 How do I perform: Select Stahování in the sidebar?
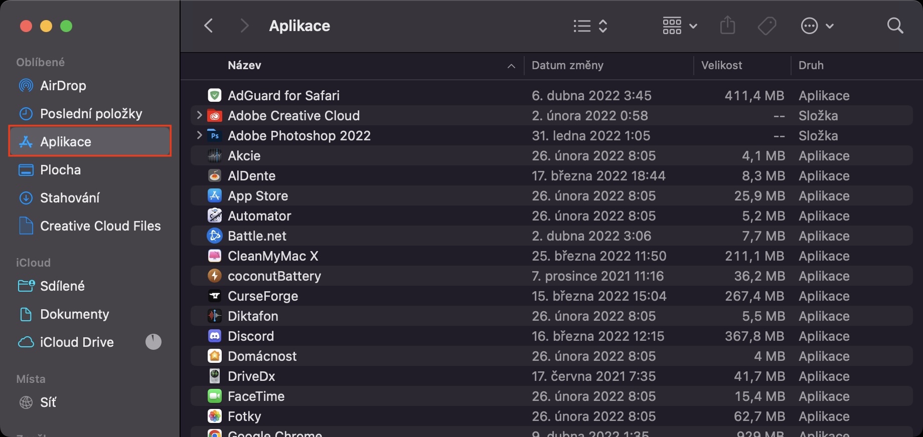pyautogui.click(x=70, y=198)
